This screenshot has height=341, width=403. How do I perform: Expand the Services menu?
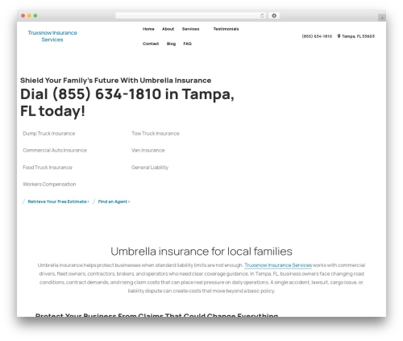tap(191, 29)
